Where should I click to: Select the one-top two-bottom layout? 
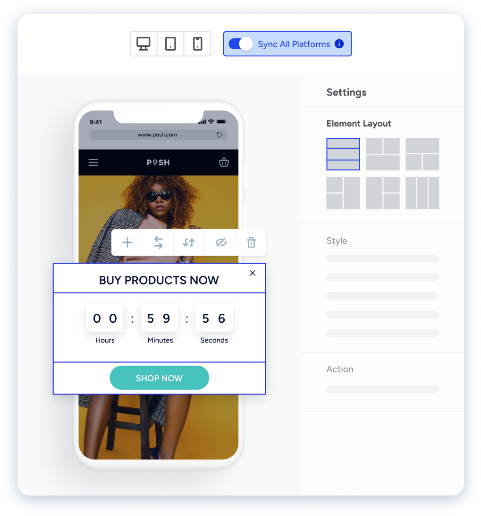(x=422, y=154)
